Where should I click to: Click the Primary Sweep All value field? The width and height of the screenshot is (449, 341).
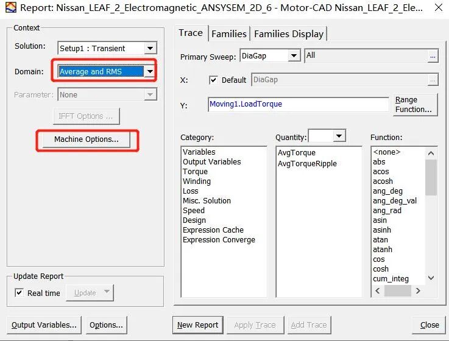pyautogui.click(x=366, y=55)
